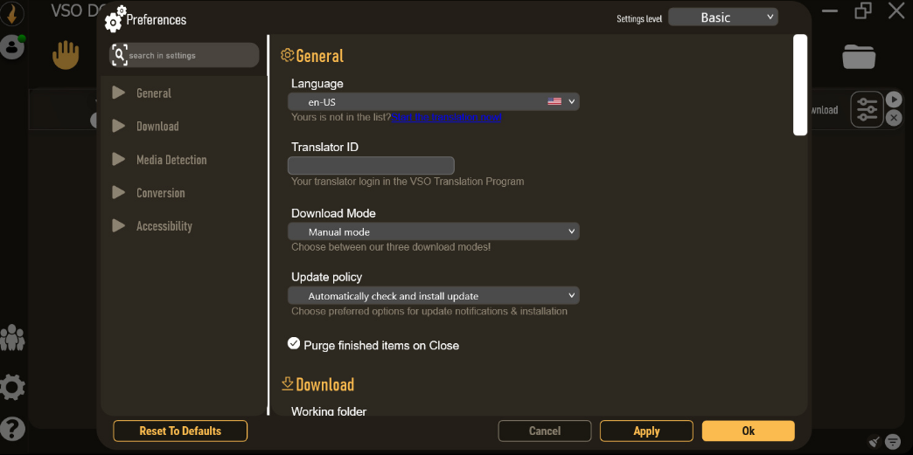Open the help question mark icon

click(x=12, y=430)
